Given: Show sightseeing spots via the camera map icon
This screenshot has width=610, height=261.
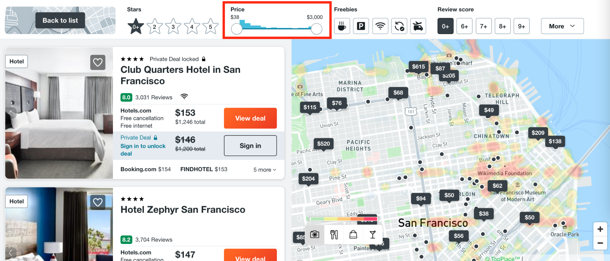Looking at the screenshot, I should (x=315, y=235).
